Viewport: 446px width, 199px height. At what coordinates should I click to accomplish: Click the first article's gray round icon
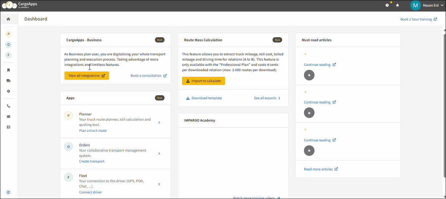point(309,75)
